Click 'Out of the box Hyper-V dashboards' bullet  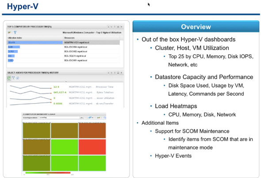pos(188,39)
